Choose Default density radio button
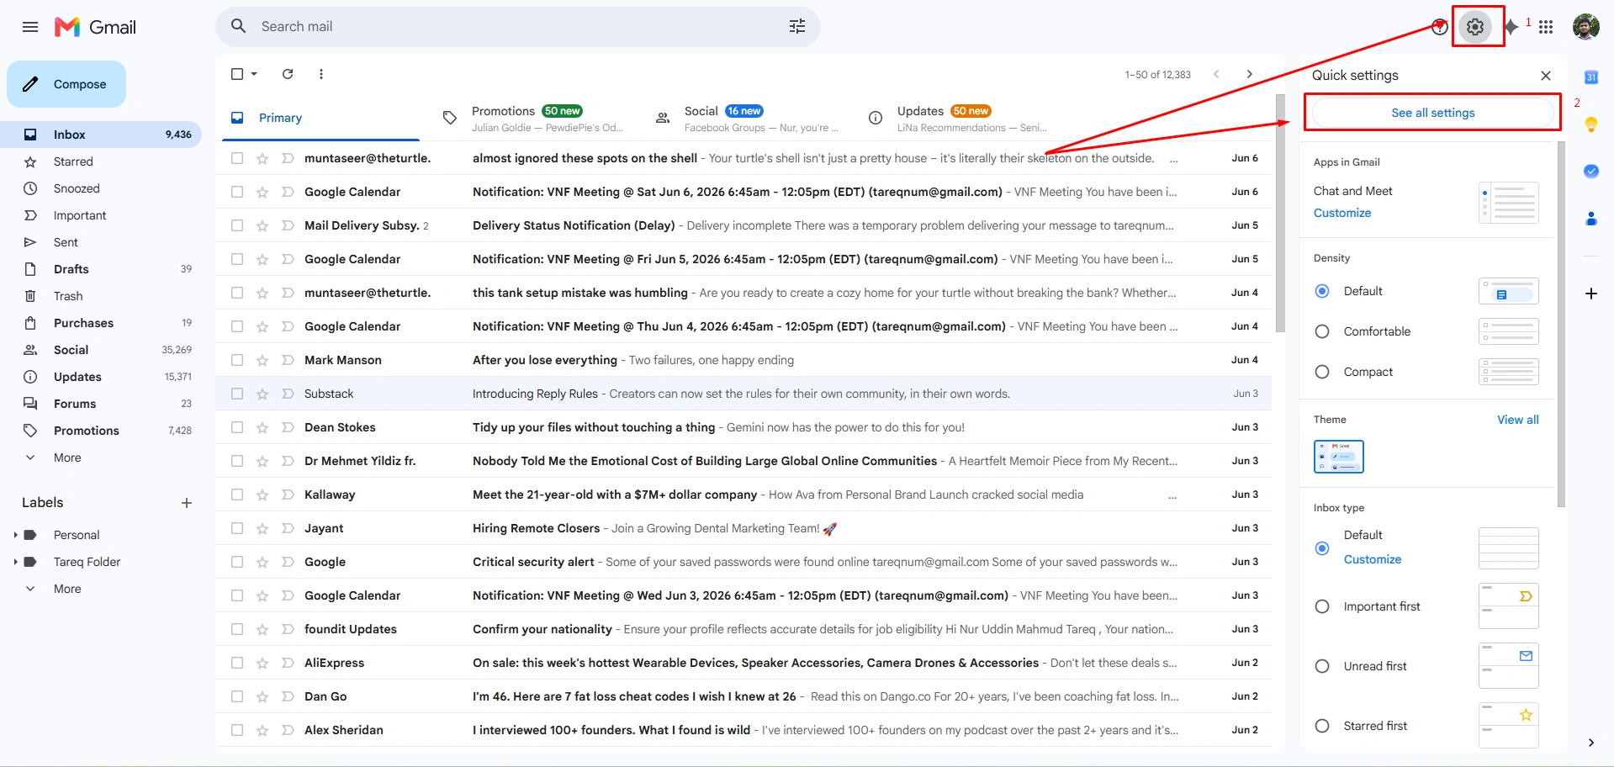Viewport: 1614px width, 767px height. pos(1322,291)
